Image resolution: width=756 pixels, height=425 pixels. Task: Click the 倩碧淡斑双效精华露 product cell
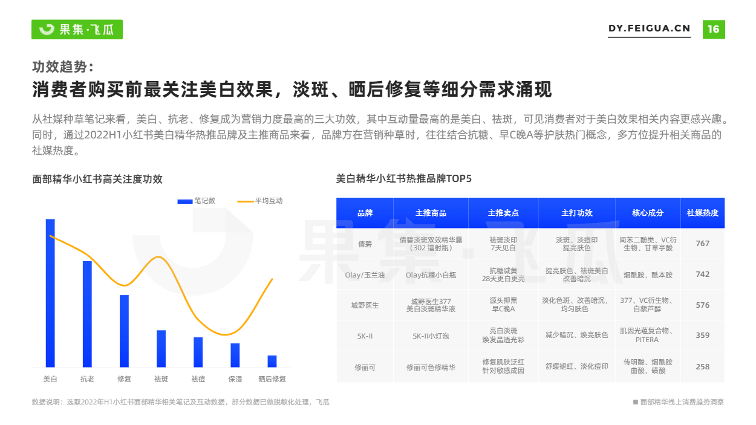click(431, 244)
